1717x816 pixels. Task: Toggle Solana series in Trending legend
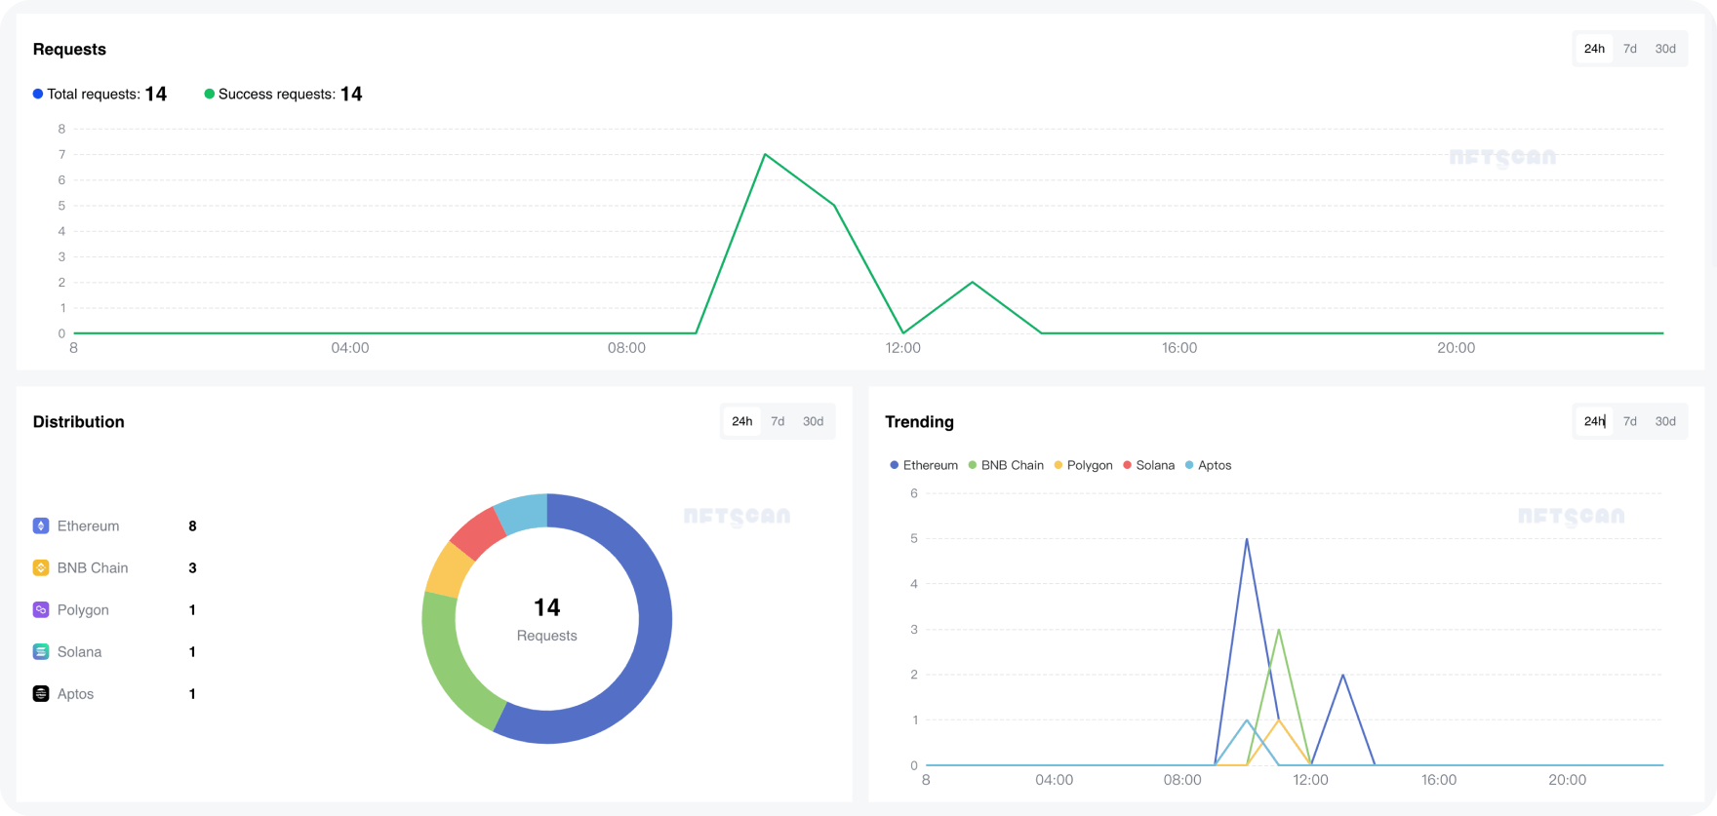tap(1148, 465)
